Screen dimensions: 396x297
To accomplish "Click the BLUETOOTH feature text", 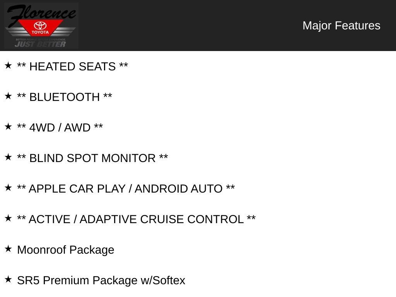I will pos(65,97).
